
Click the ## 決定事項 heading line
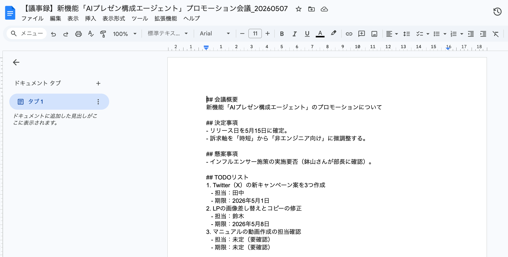222,123
